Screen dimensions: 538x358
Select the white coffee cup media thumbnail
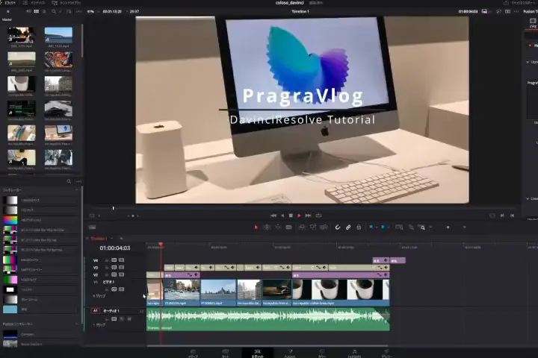click(21, 84)
